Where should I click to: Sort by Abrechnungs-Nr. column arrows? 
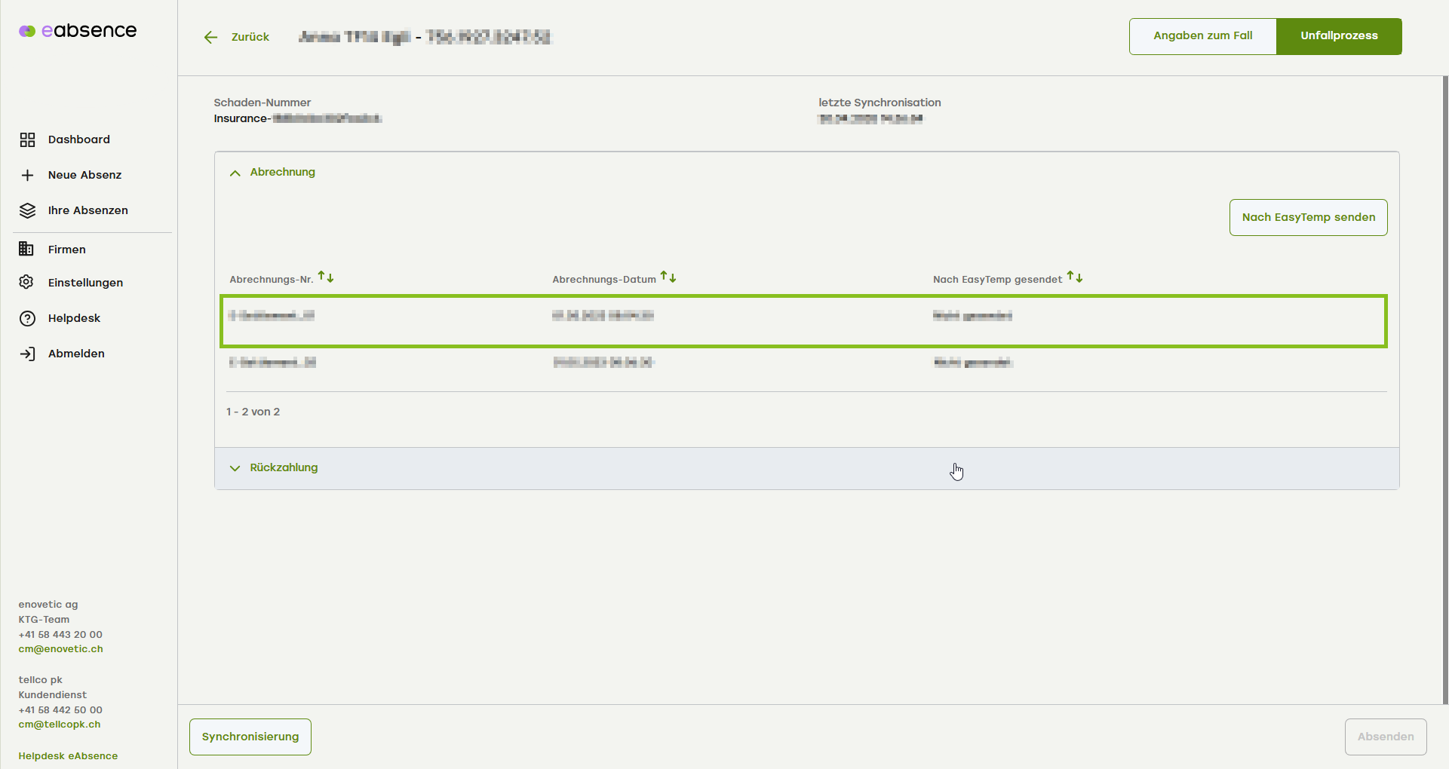click(x=326, y=277)
